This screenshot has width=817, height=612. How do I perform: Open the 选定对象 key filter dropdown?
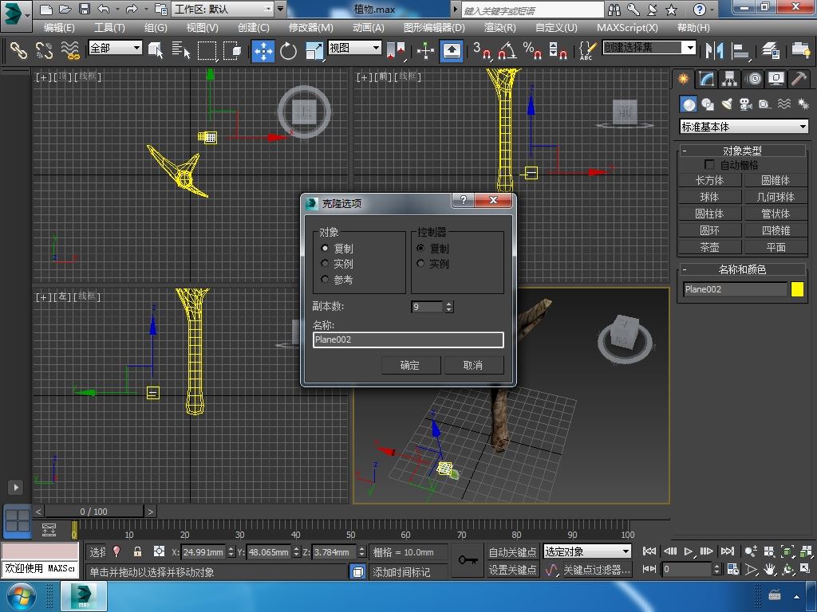click(587, 551)
